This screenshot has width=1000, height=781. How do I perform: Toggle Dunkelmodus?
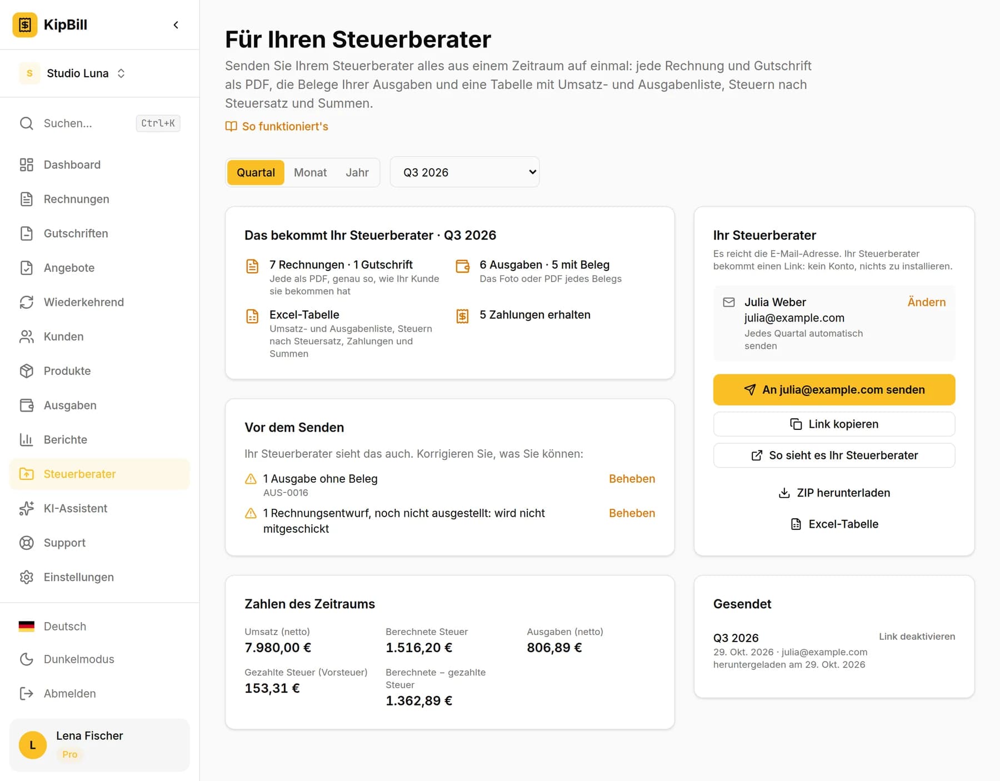pyautogui.click(x=99, y=659)
